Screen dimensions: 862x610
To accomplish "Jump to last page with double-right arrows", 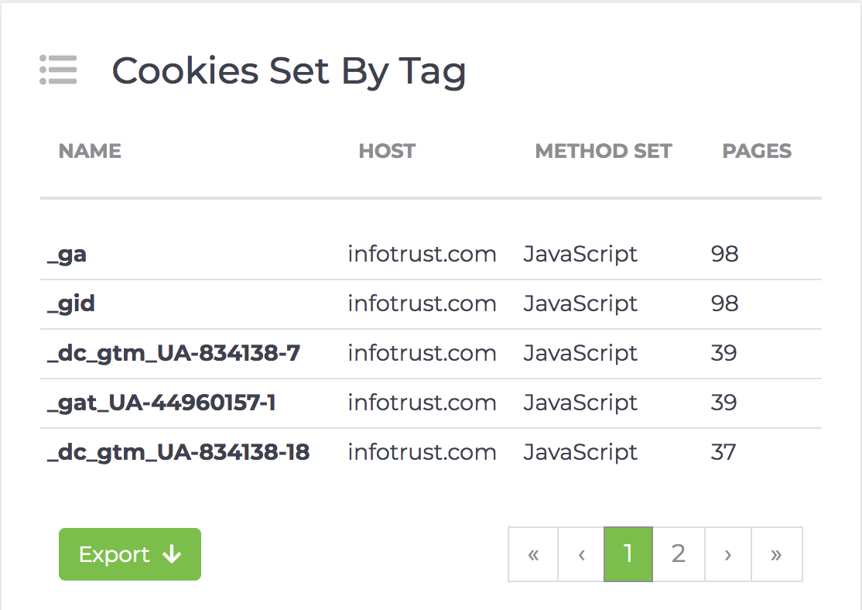I will [x=776, y=554].
